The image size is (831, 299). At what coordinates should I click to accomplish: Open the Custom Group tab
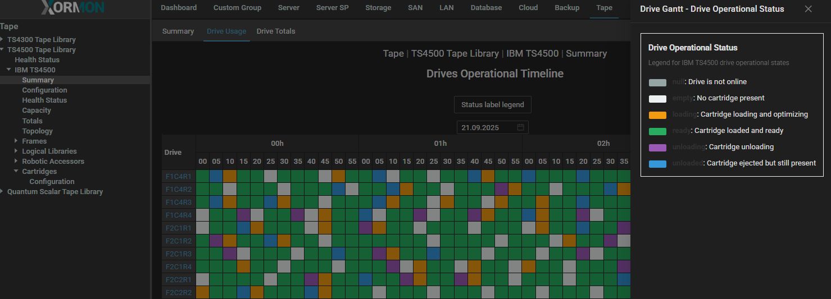(237, 8)
